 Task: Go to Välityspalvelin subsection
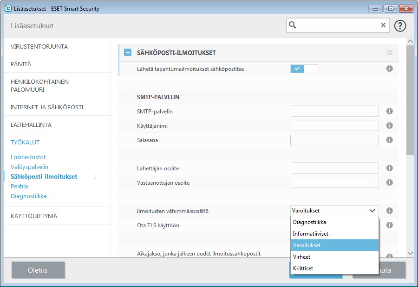pyautogui.click(x=29, y=167)
